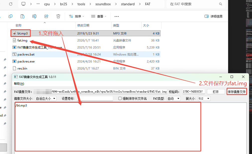
Task: Toggle the 详细信息 details pane
Action: (x=214, y=16)
